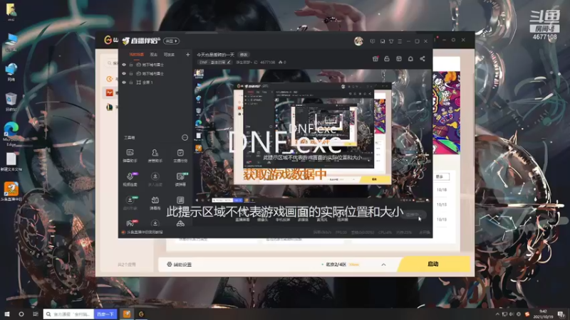This screenshot has width=570, height=320.
Task: Click the room number 4677108
Action: (x=268, y=63)
